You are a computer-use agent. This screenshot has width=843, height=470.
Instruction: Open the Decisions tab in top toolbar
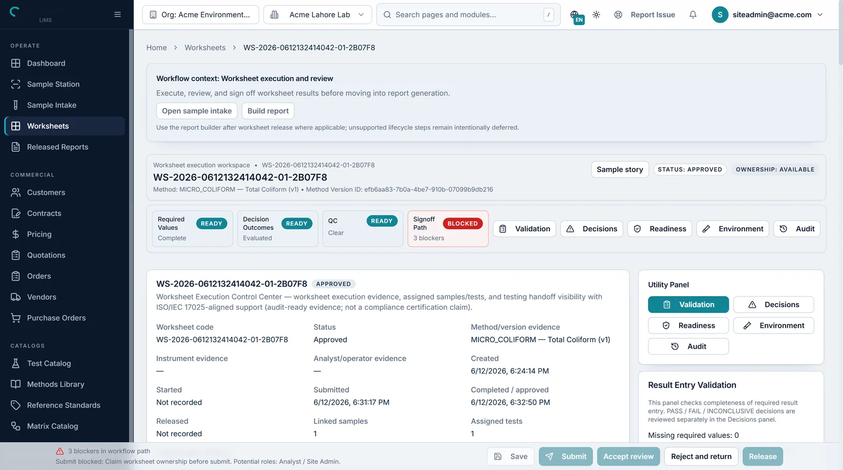[592, 229]
